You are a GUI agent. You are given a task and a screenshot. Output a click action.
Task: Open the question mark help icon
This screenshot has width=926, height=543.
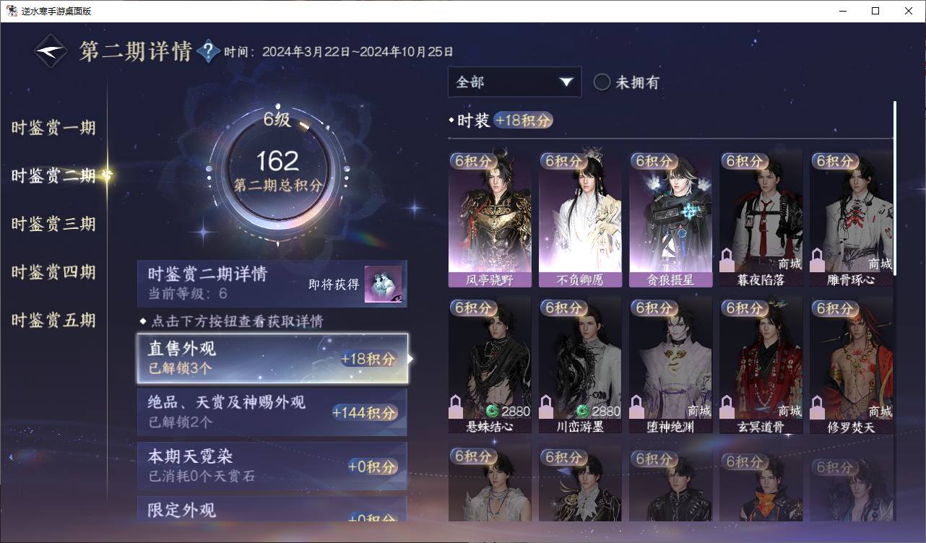pyautogui.click(x=208, y=51)
